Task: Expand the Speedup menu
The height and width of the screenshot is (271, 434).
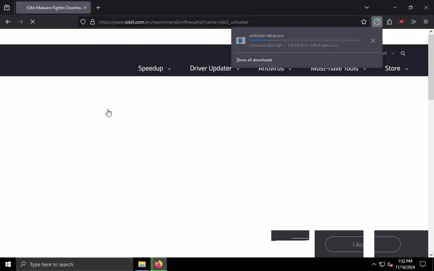Action: [x=154, y=68]
